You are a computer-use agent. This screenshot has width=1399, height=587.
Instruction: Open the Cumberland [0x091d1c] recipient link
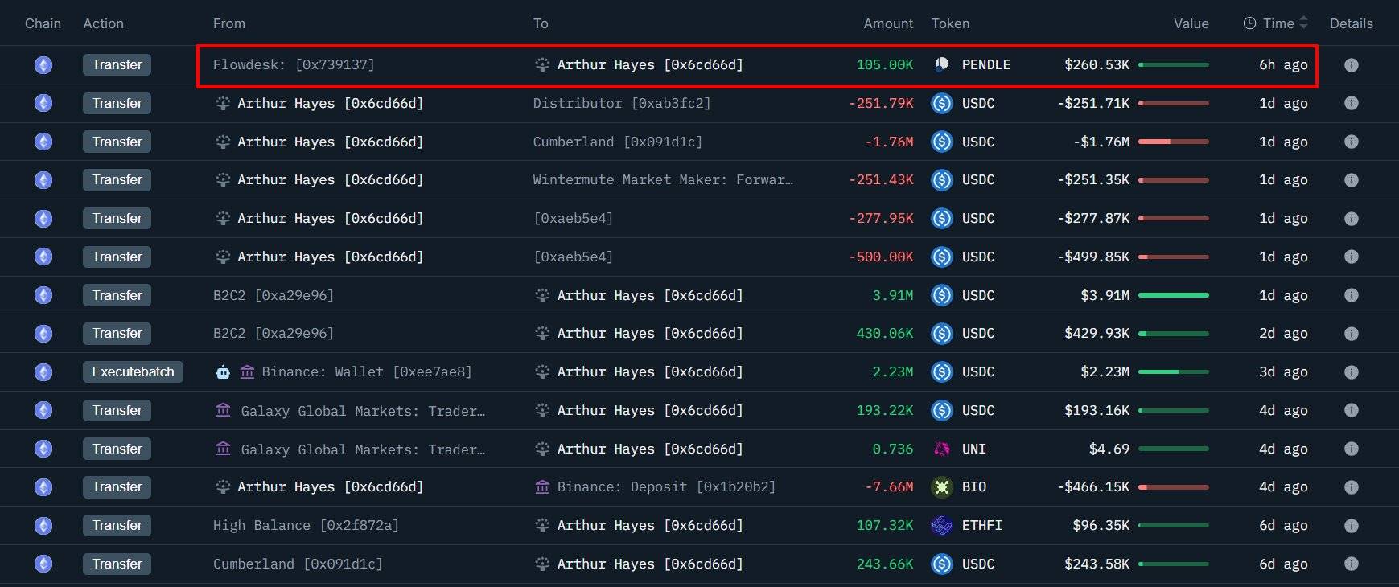pos(617,142)
